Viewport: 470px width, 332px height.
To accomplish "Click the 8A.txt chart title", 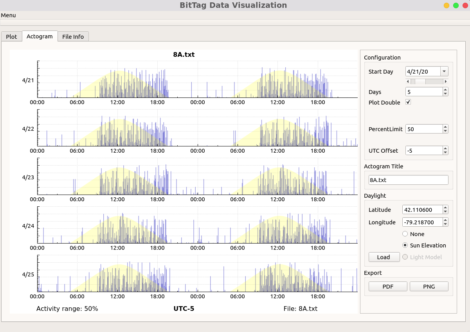I will [x=184, y=54].
